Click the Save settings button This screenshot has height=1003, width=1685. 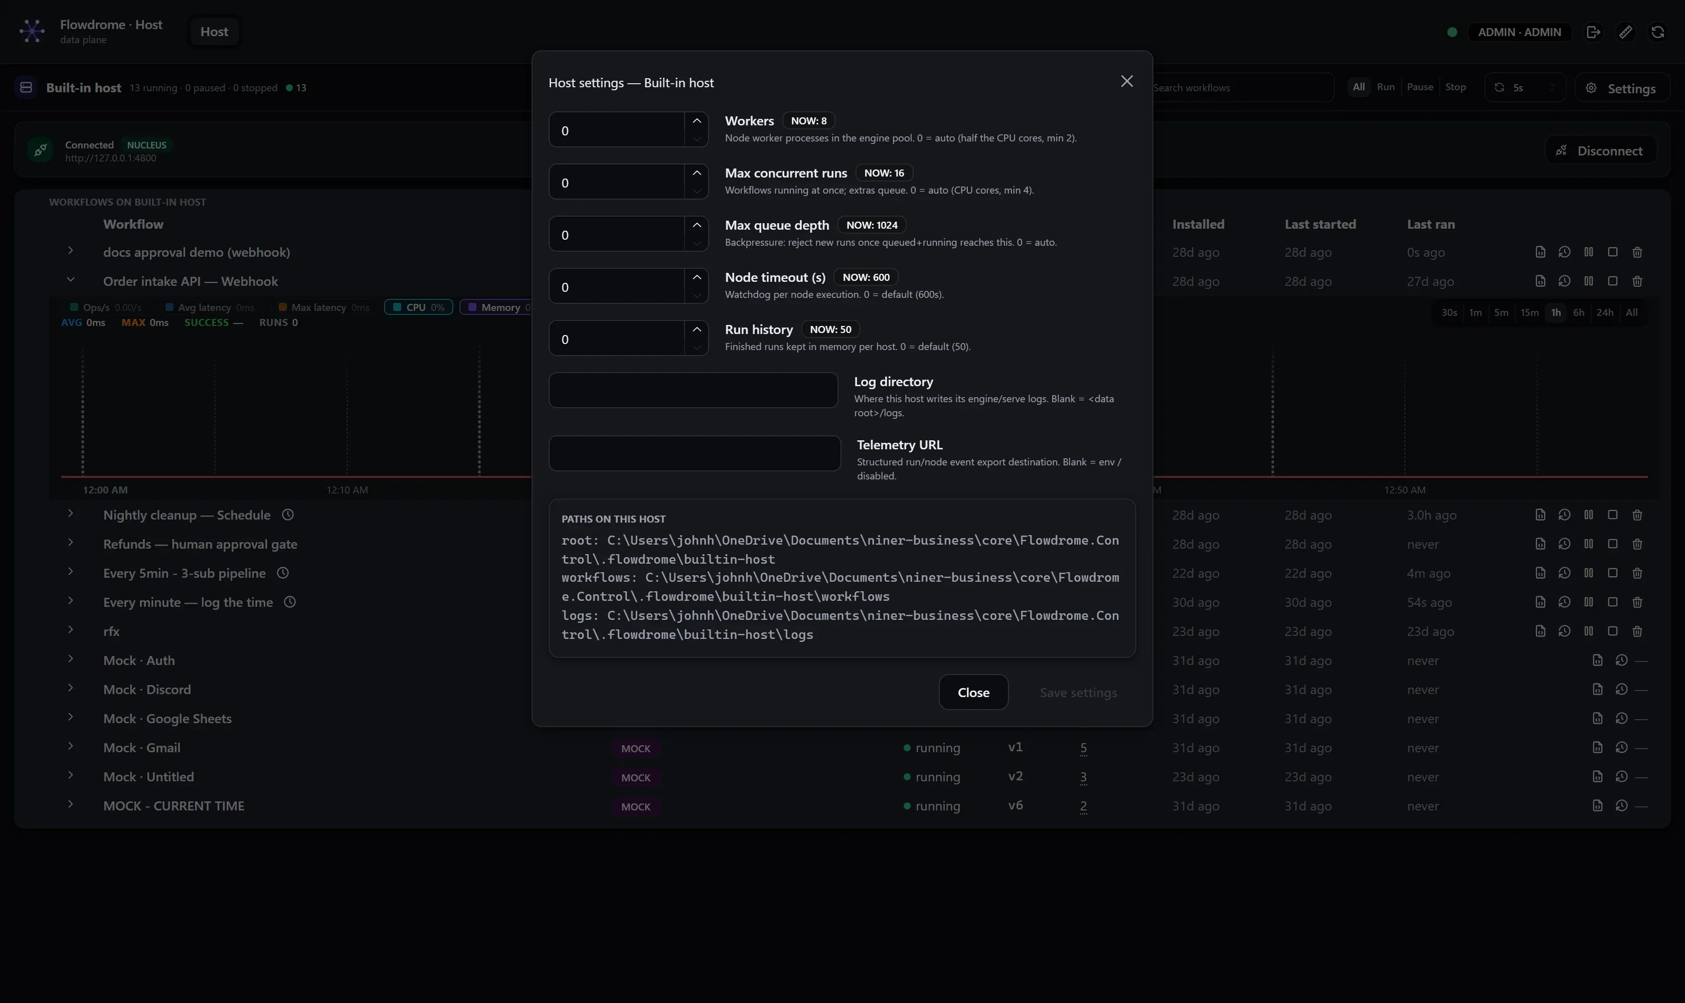tap(1078, 692)
